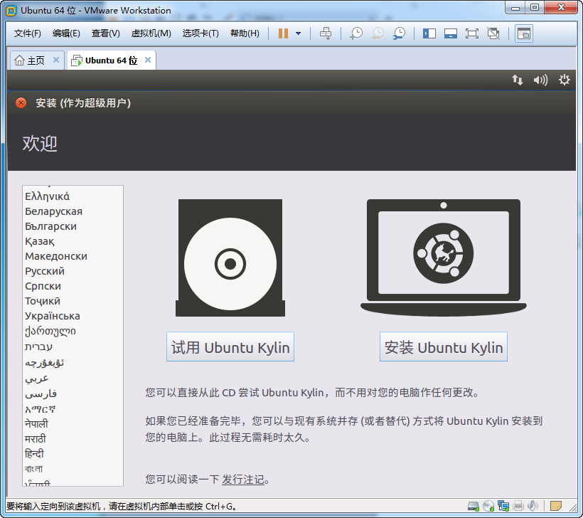This screenshot has height=518, width=583.
Task: Revert to the previous snapshot
Action: 378,33
